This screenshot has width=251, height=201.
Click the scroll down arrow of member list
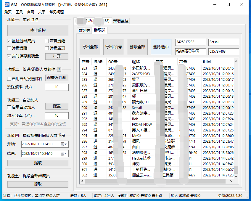click(236, 176)
